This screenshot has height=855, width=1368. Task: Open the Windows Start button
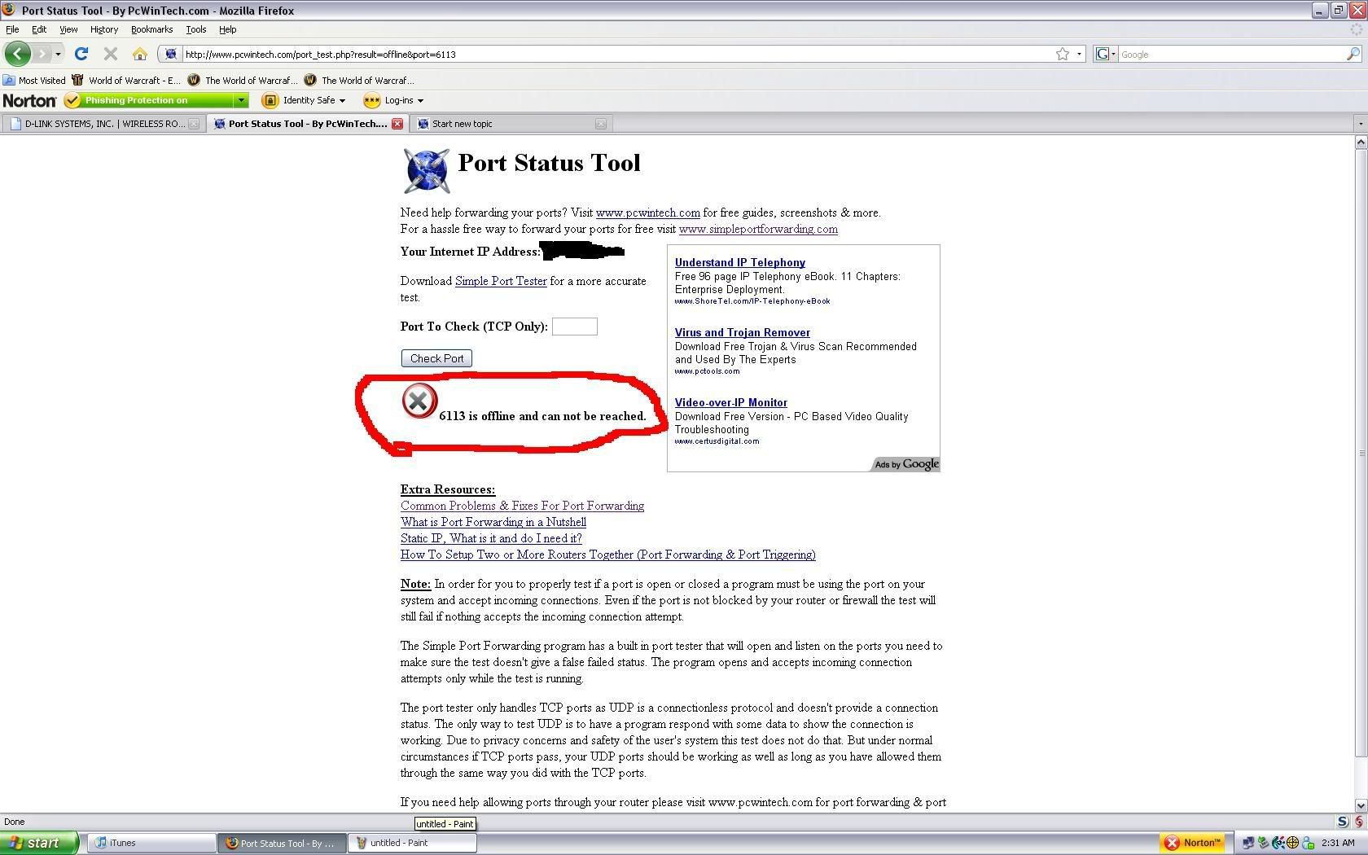pyautogui.click(x=39, y=843)
